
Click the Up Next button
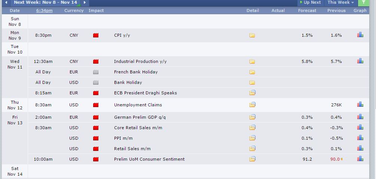pos(310,3)
